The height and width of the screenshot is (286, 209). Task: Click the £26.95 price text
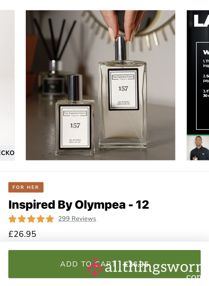[22, 234]
